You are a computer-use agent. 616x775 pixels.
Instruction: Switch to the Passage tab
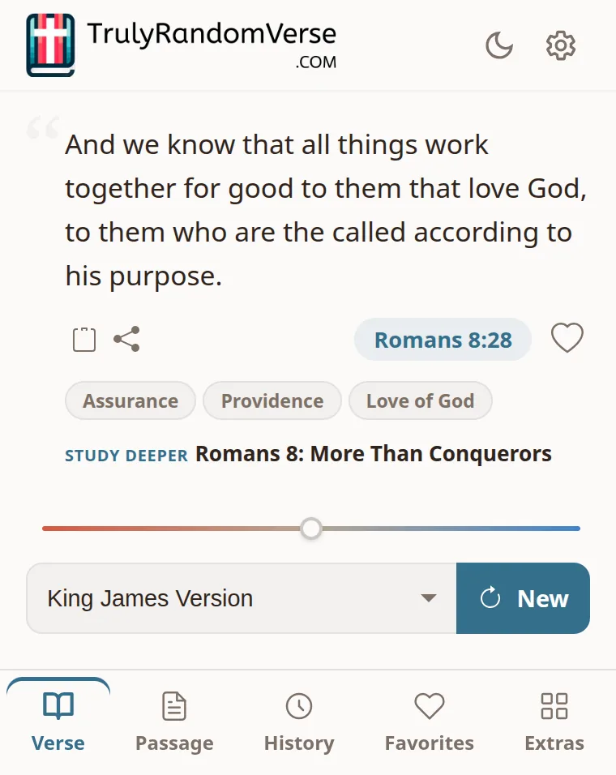(x=174, y=722)
